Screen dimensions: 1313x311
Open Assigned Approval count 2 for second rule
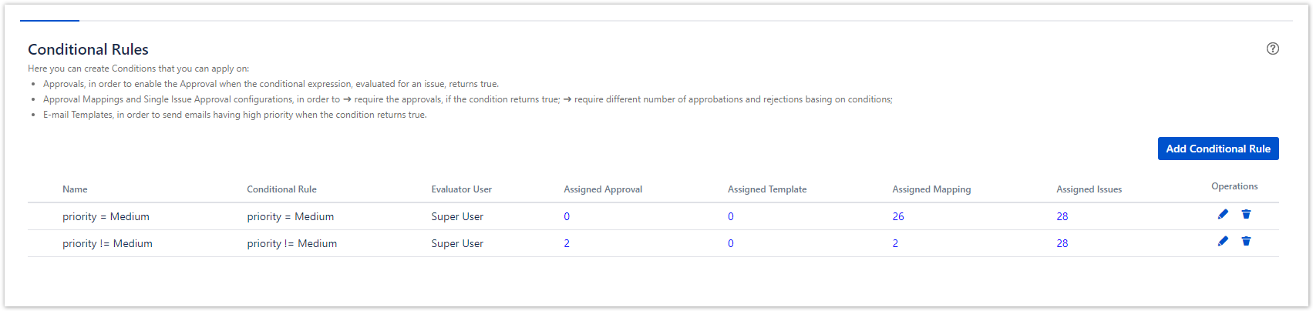(567, 244)
